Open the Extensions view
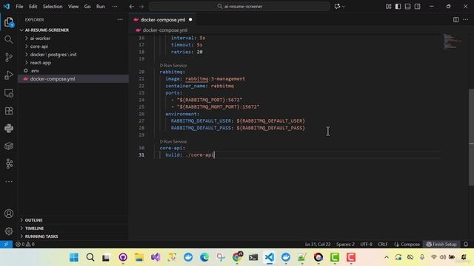This screenshot has height=266, width=474. point(9,111)
